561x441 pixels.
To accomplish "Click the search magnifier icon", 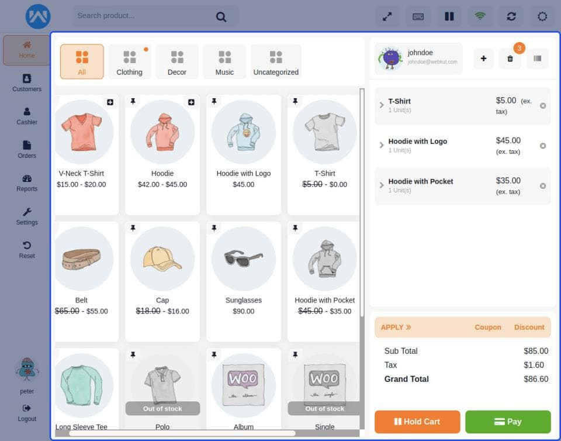I will (x=221, y=17).
